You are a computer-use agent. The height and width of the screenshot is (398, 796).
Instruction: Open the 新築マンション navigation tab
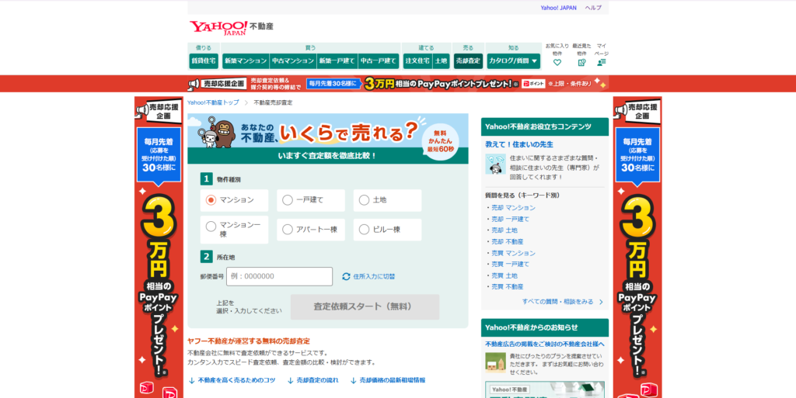click(246, 61)
